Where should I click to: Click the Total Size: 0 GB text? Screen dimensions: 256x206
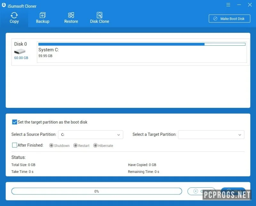[23, 165]
